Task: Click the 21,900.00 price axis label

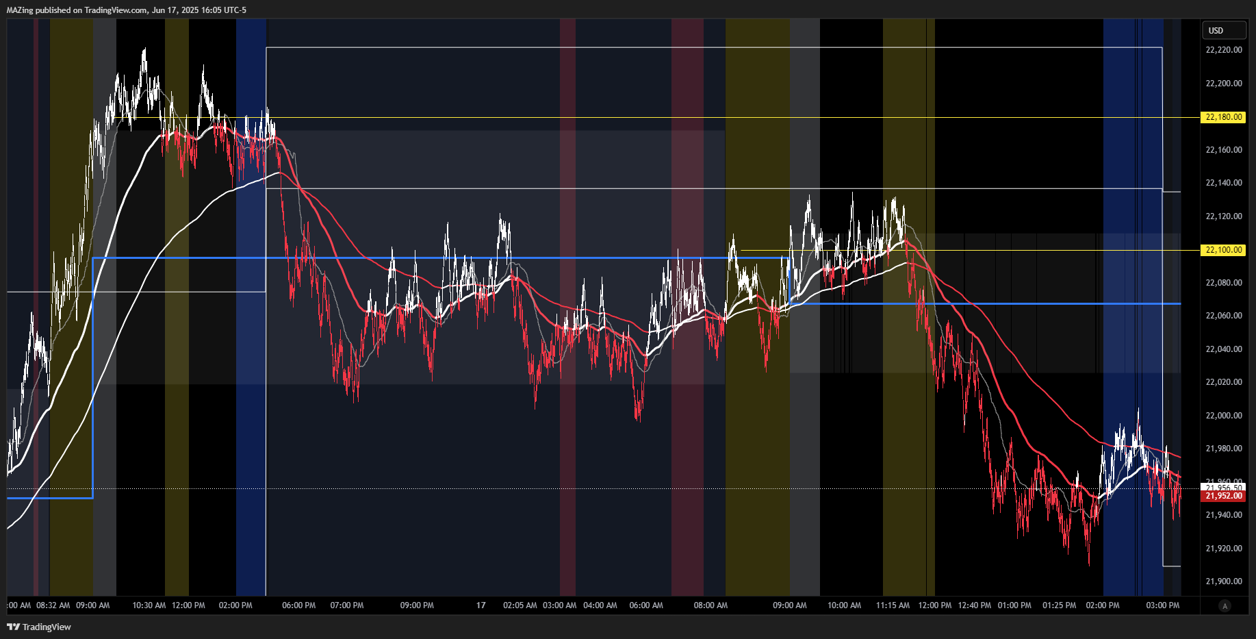Action: tap(1224, 581)
